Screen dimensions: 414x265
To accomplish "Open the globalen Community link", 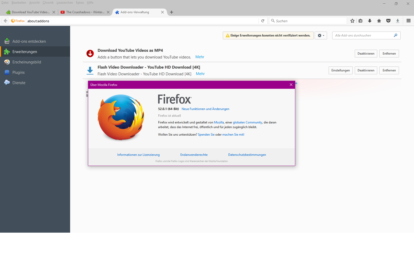I will point(248,122).
